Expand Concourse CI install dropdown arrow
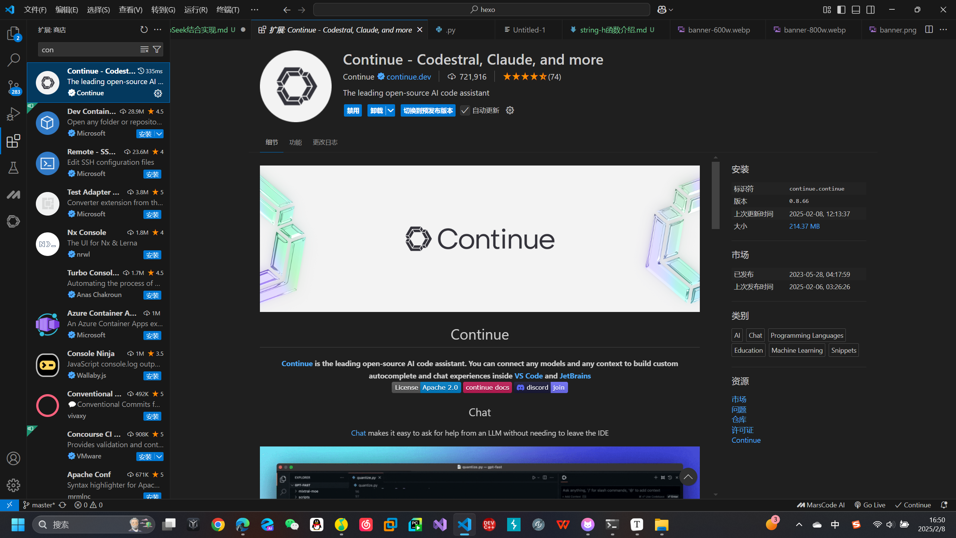The height and width of the screenshot is (538, 956). click(x=159, y=457)
